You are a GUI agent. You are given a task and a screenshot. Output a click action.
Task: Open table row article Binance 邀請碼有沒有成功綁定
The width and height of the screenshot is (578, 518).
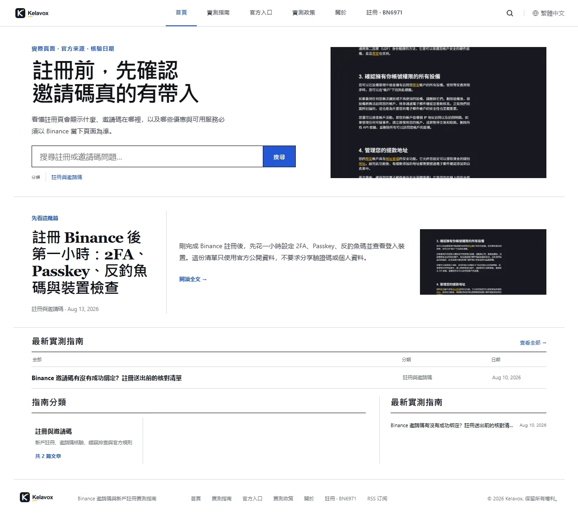point(107,378)
